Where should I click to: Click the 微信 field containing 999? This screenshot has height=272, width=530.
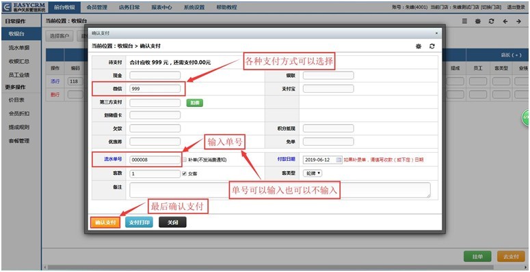[155, 89]
